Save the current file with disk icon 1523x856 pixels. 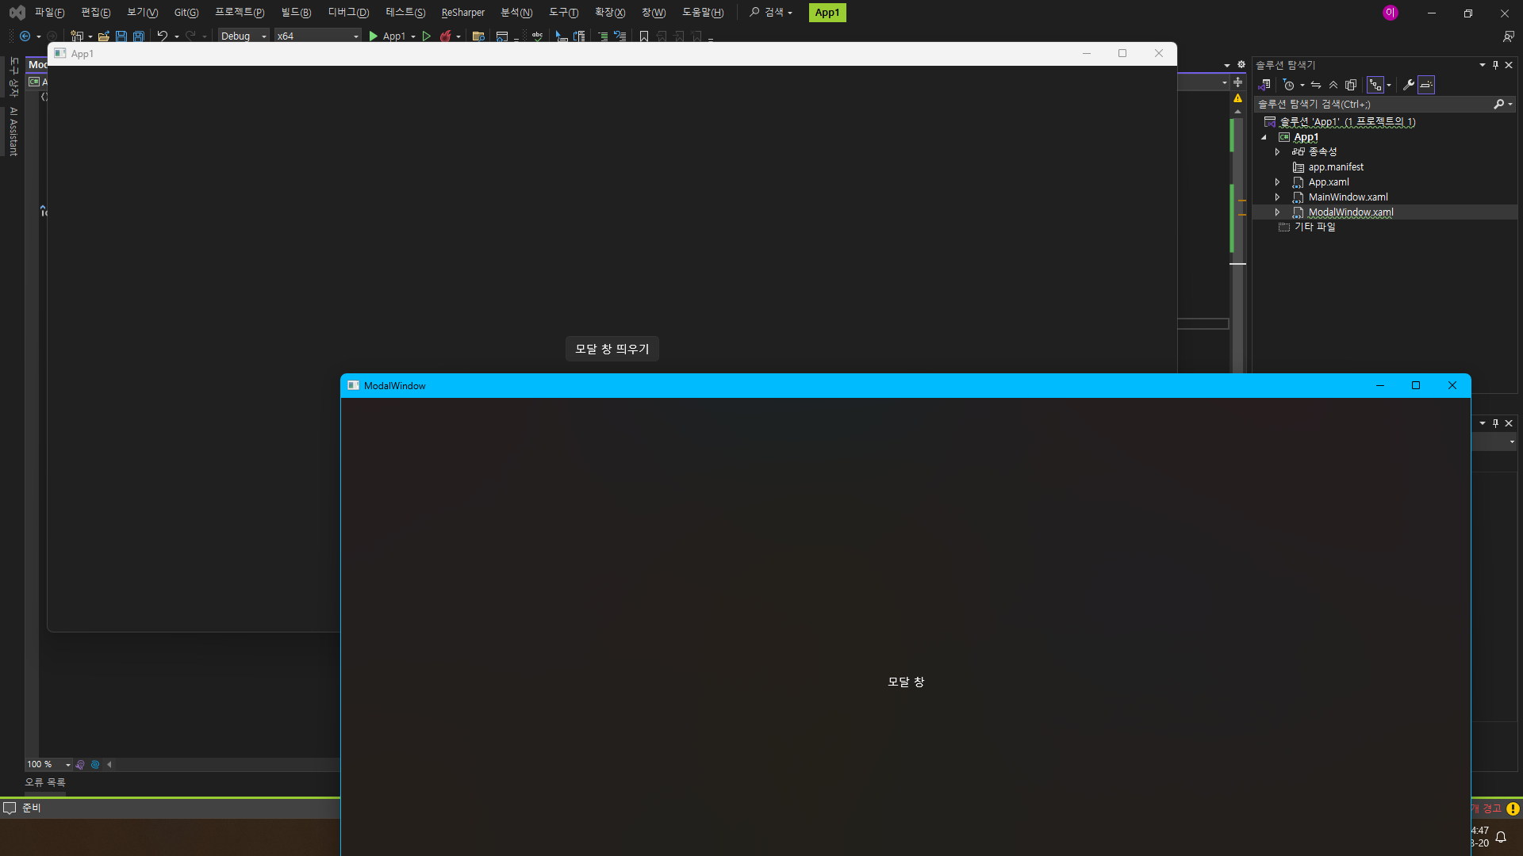(121, 36)
